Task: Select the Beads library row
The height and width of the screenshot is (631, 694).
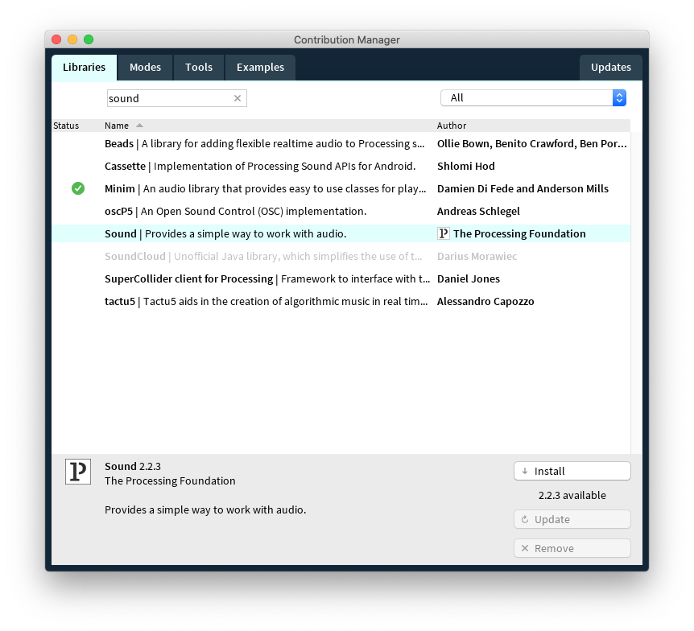Action: 264,143
